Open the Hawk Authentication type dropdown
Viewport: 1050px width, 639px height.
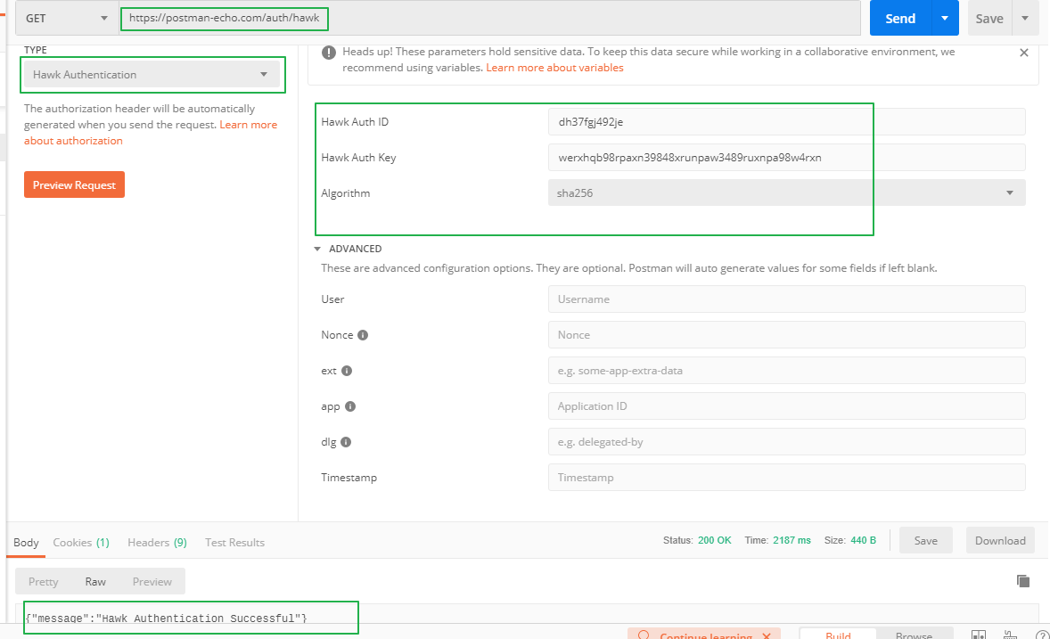pyautogui.click(x=152, y=75)
